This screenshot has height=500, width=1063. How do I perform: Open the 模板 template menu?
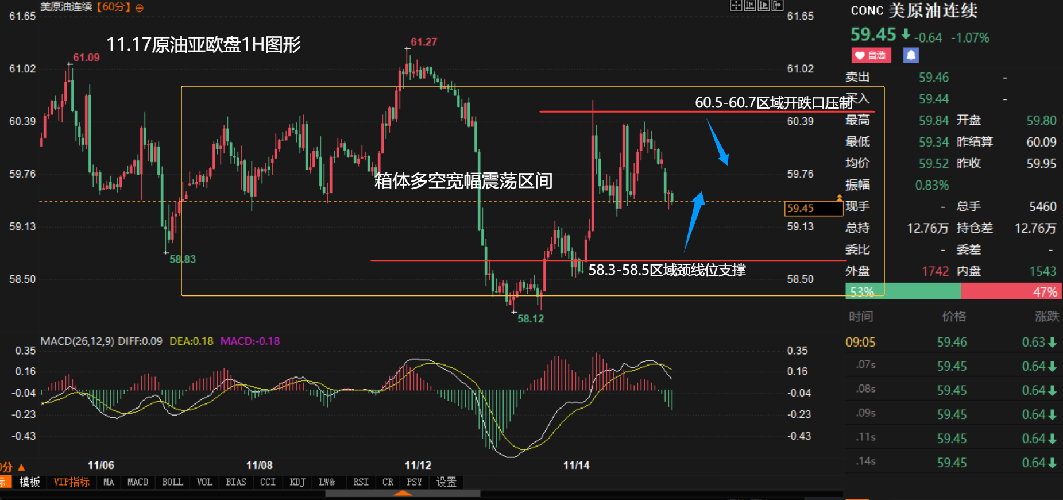coord(29,482)
